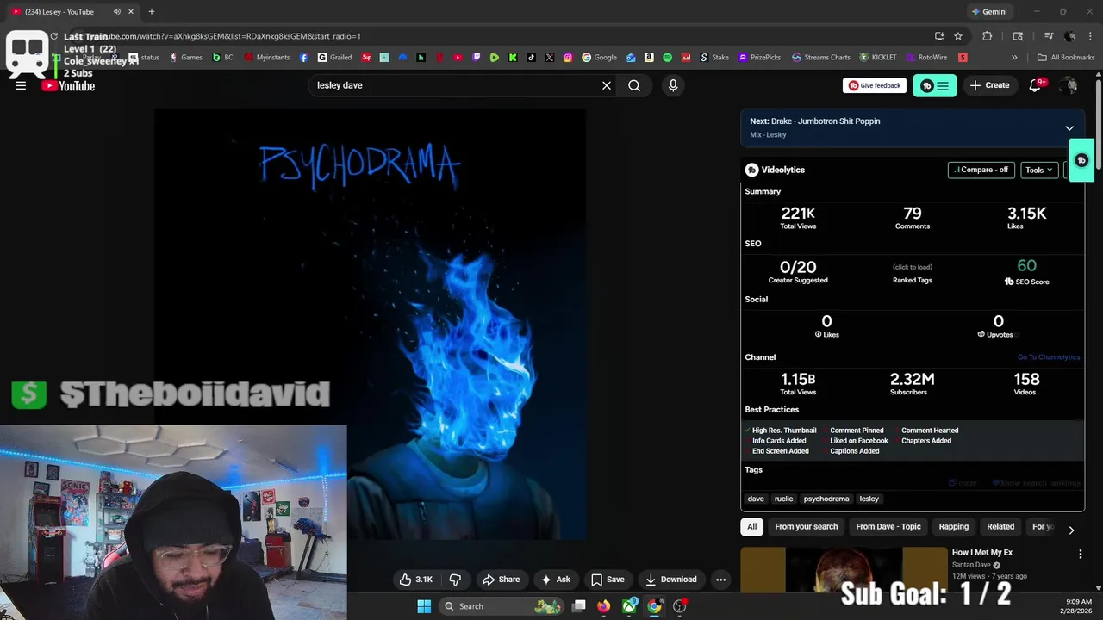Start voice search with the microphone icon
This screenshot has height=620, width=1103.
coord(673,85)
